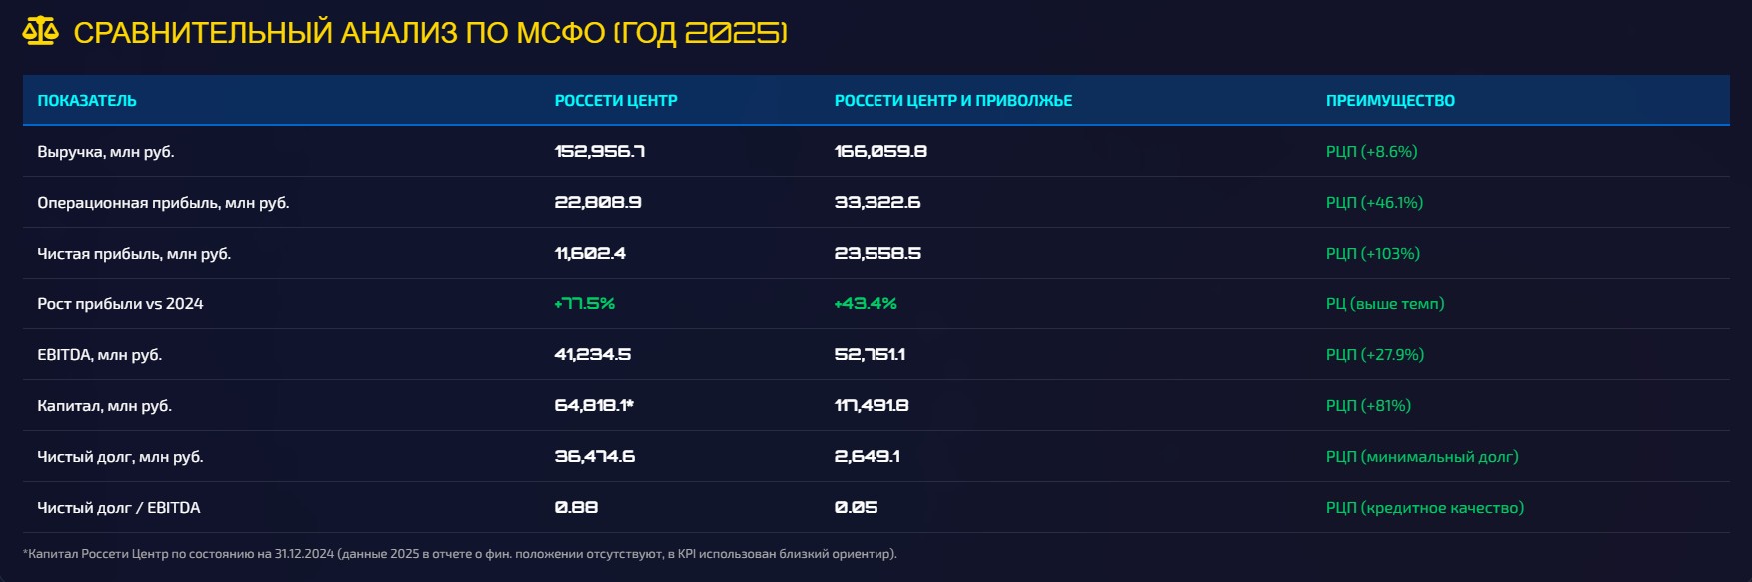Select the «Операционная прибыль, млн руб.» row label
Screen dimensions: 1752x582
click(163, 203)
